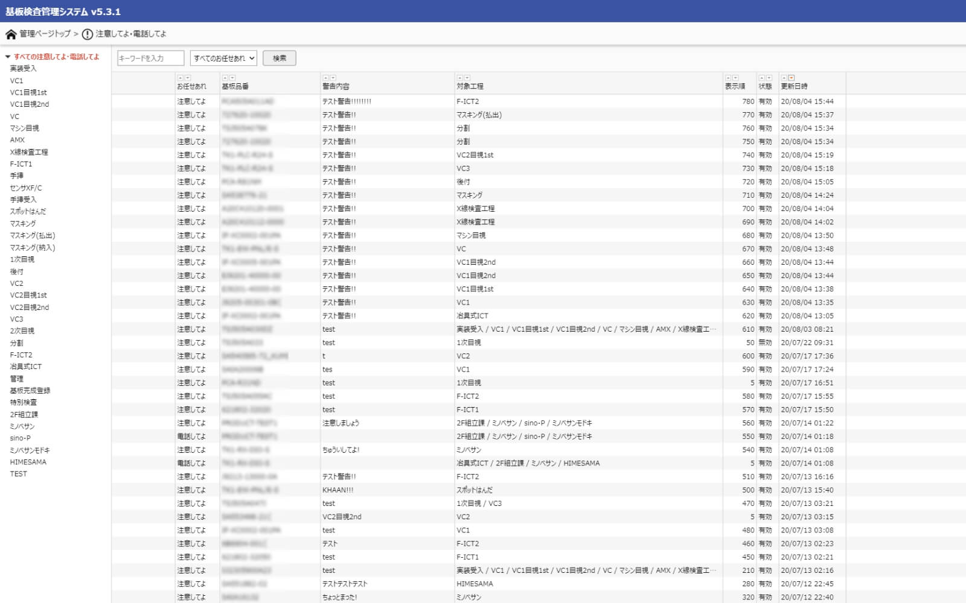The image size is (966, 603).
Task: Select 特別検査 in the sidebar
Action: tap(24, 402)
